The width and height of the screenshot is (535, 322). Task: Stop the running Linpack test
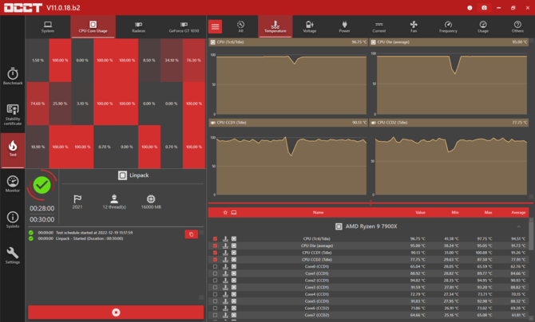(116, 312)
